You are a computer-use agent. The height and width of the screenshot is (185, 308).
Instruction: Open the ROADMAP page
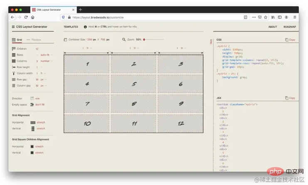click(x=290, y=27)
